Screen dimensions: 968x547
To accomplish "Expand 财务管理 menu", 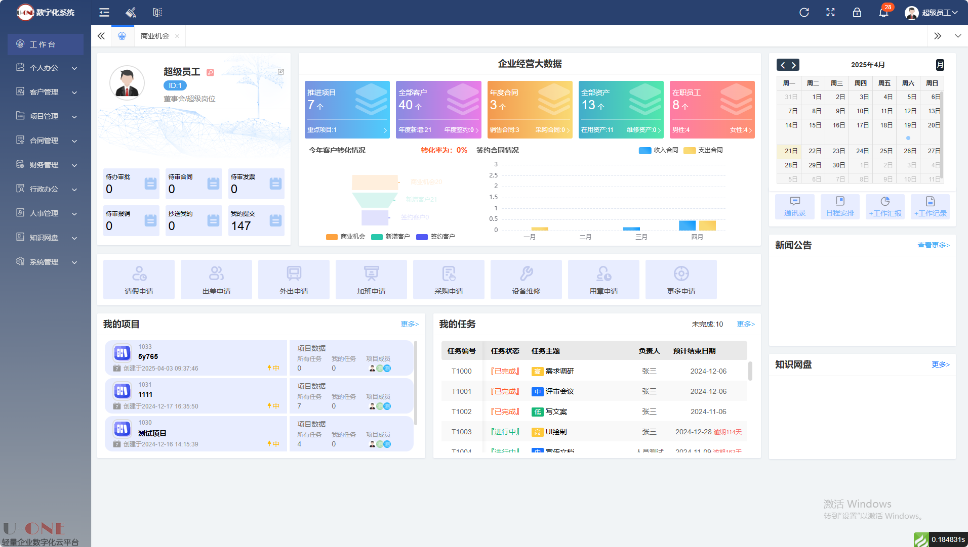I will coord(46,165).
